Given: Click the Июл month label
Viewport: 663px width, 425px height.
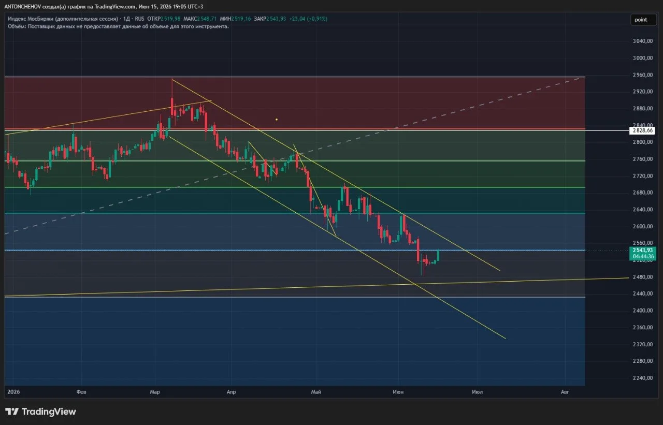Looking at the screenshot, I should 478,392.
